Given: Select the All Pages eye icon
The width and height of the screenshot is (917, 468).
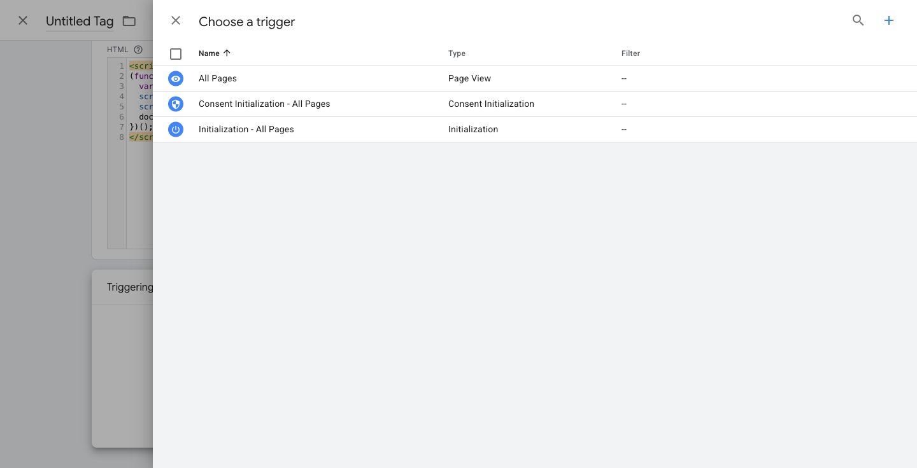Looking at the screenshot, I should click(176, 78).
